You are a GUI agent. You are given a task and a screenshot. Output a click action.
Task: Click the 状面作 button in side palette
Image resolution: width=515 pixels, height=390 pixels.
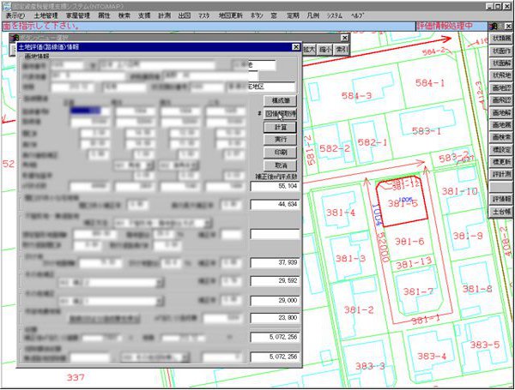point(501,51)
